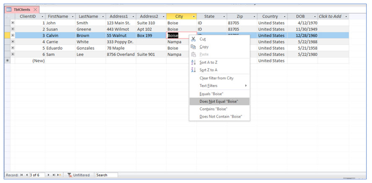Choose Clear filter from City
372x183 pixels.
[220, 78]
